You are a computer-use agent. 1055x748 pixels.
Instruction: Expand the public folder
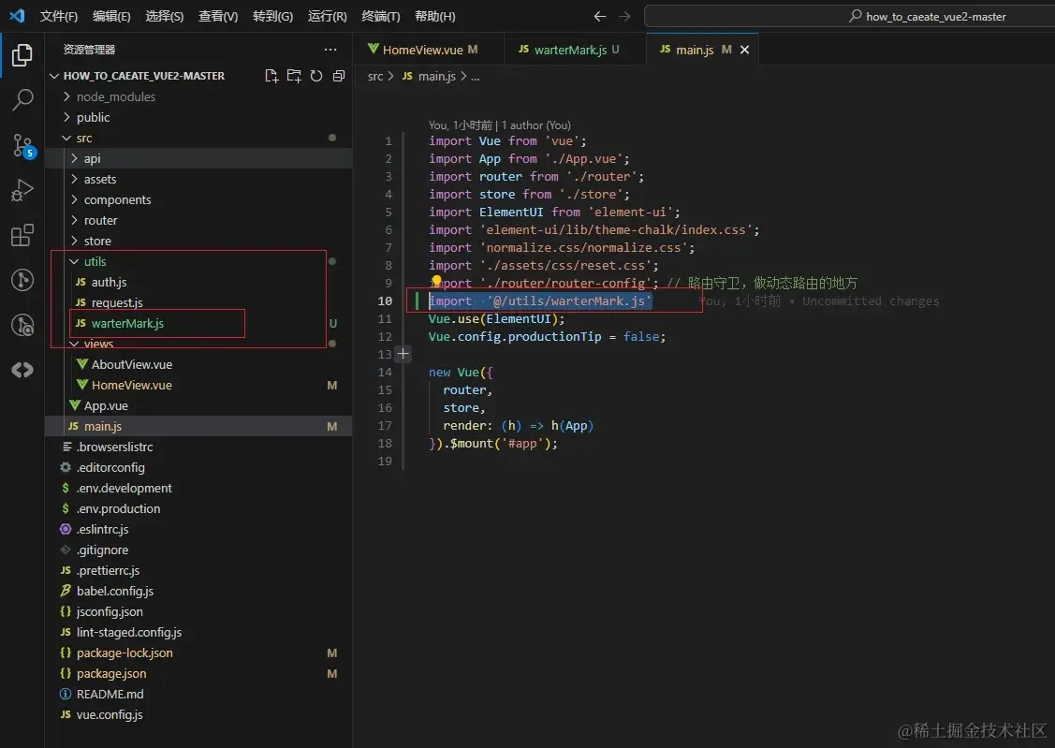click(198, 118)
